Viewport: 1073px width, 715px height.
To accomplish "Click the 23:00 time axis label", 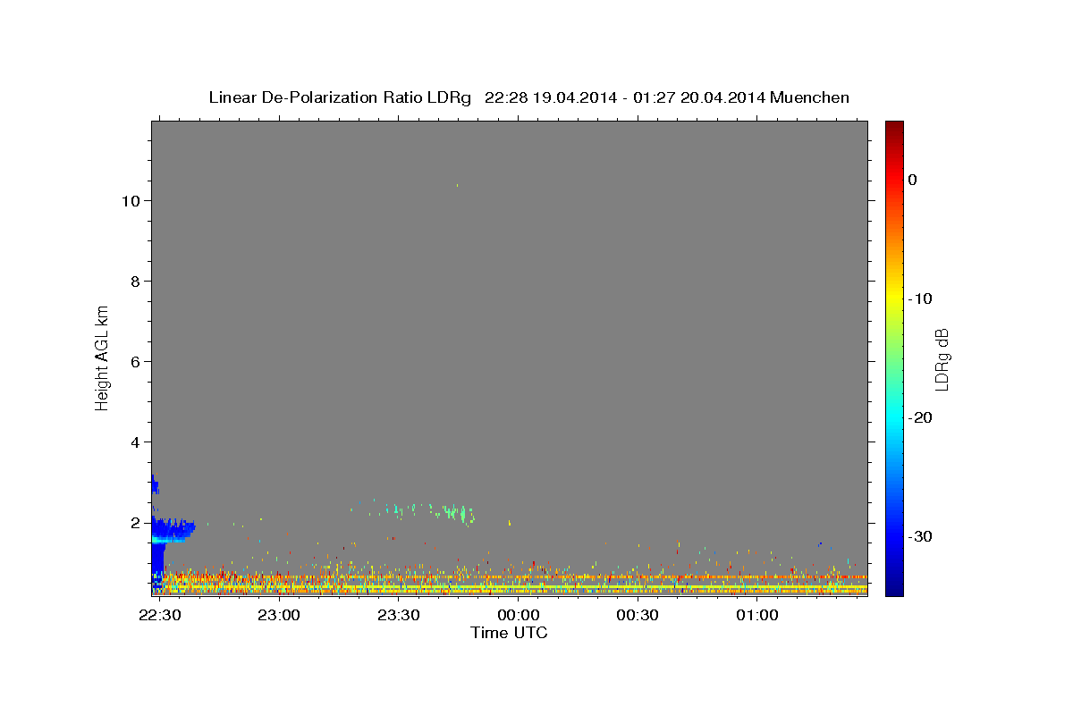I will point(280,615).
